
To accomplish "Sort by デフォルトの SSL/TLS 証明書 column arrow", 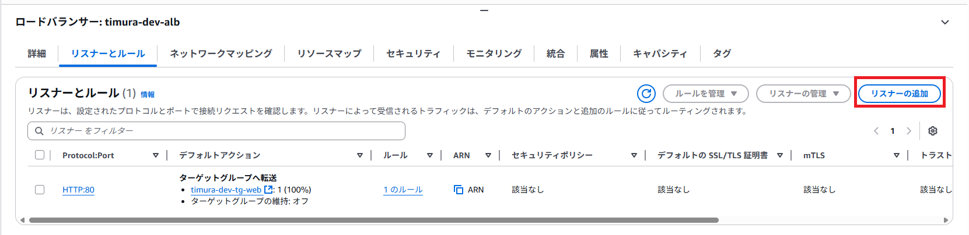I will tap(780, 155).
